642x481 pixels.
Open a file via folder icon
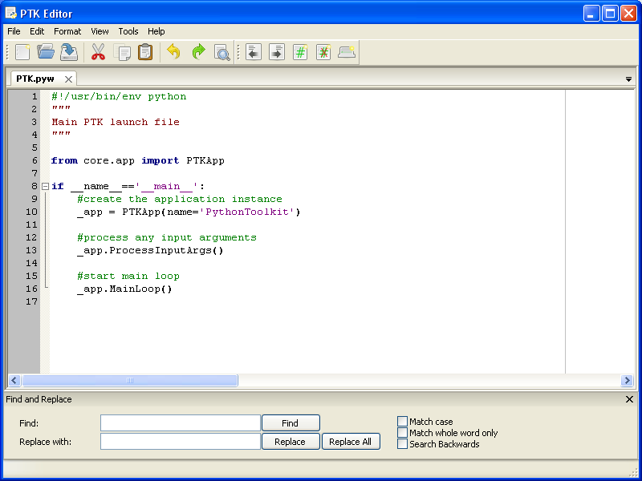point(46,52)
